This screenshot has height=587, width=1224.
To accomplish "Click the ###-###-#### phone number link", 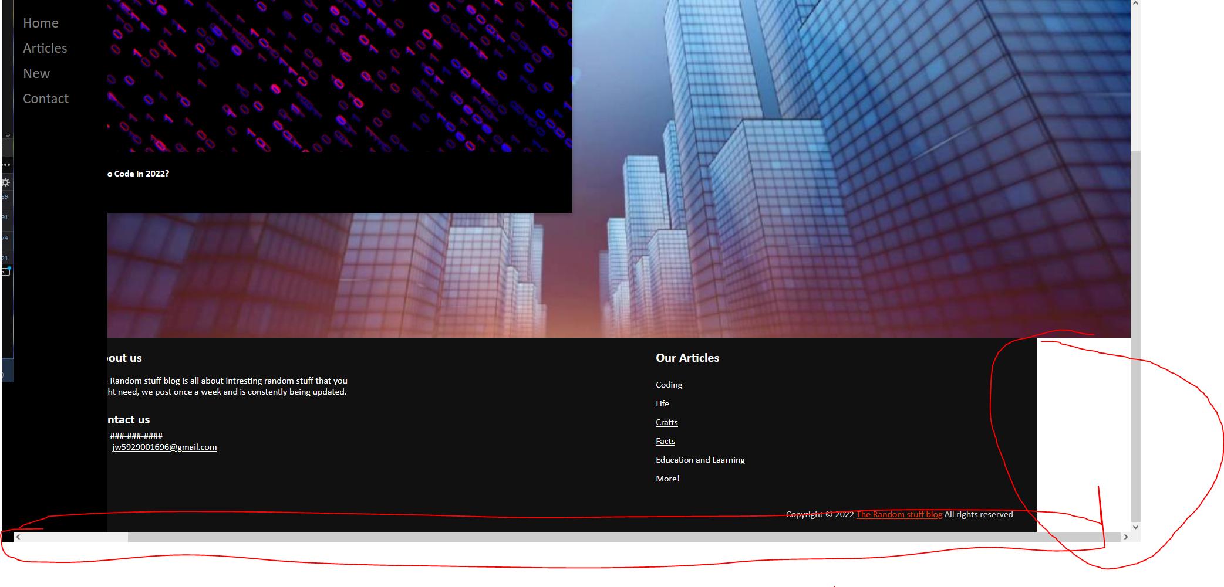I will [x=136, y=436].
